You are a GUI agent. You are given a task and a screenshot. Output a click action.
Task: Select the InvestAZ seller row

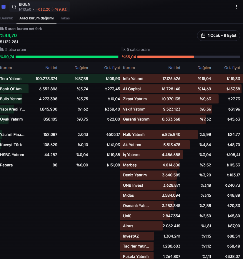pyautogui.click(x=182, y=236)
